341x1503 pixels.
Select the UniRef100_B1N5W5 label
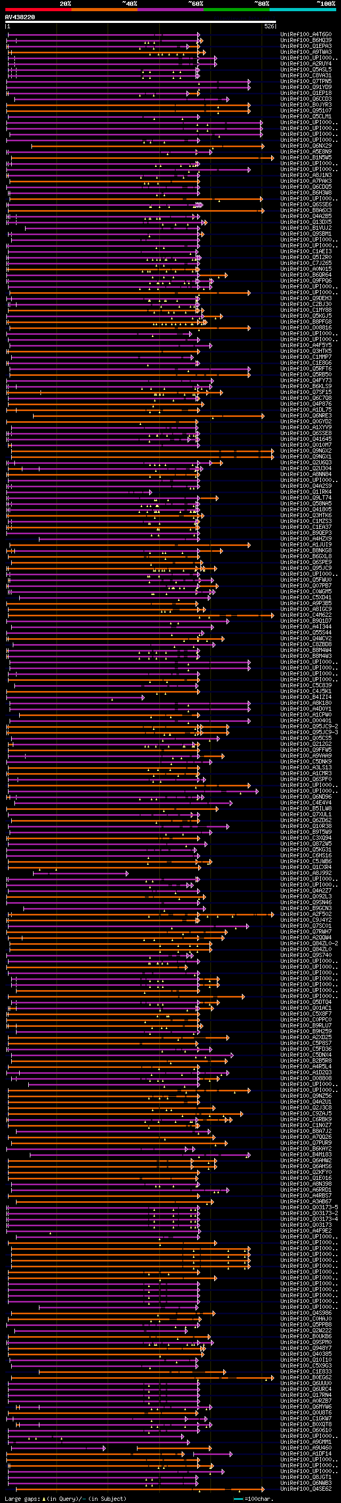click(x=306, y=157)
